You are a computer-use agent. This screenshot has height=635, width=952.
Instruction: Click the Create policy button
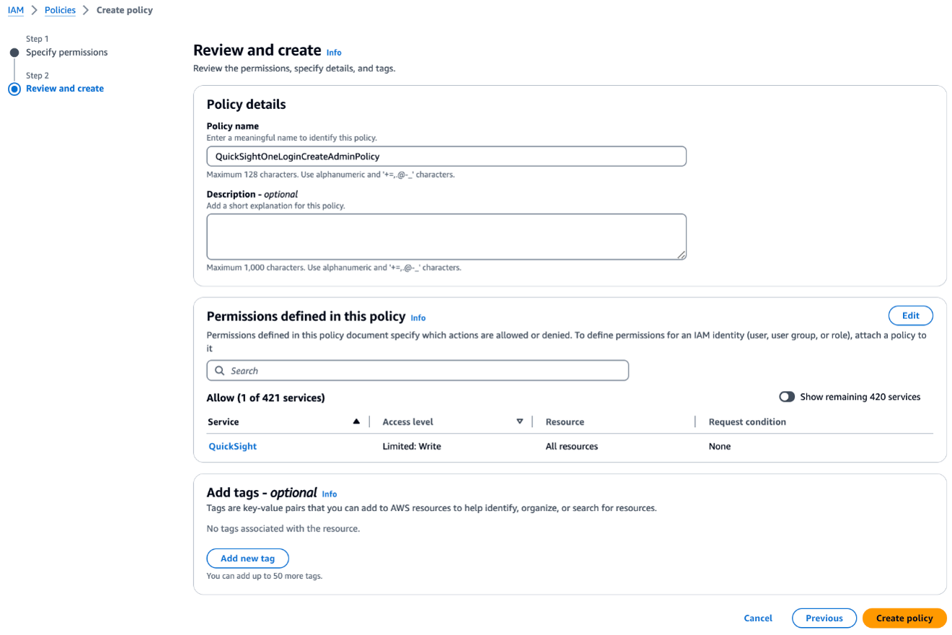click(x=904, y=618)
